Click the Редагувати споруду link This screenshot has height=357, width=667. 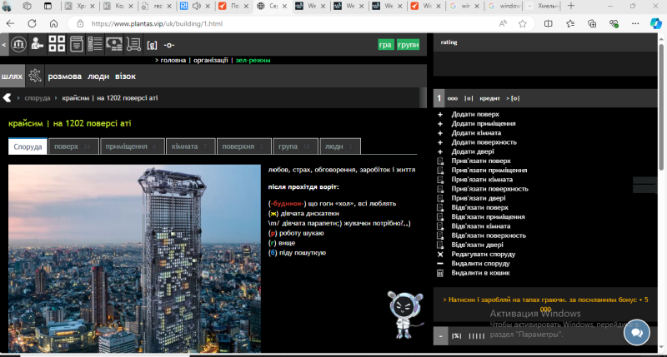pos(483,254)
